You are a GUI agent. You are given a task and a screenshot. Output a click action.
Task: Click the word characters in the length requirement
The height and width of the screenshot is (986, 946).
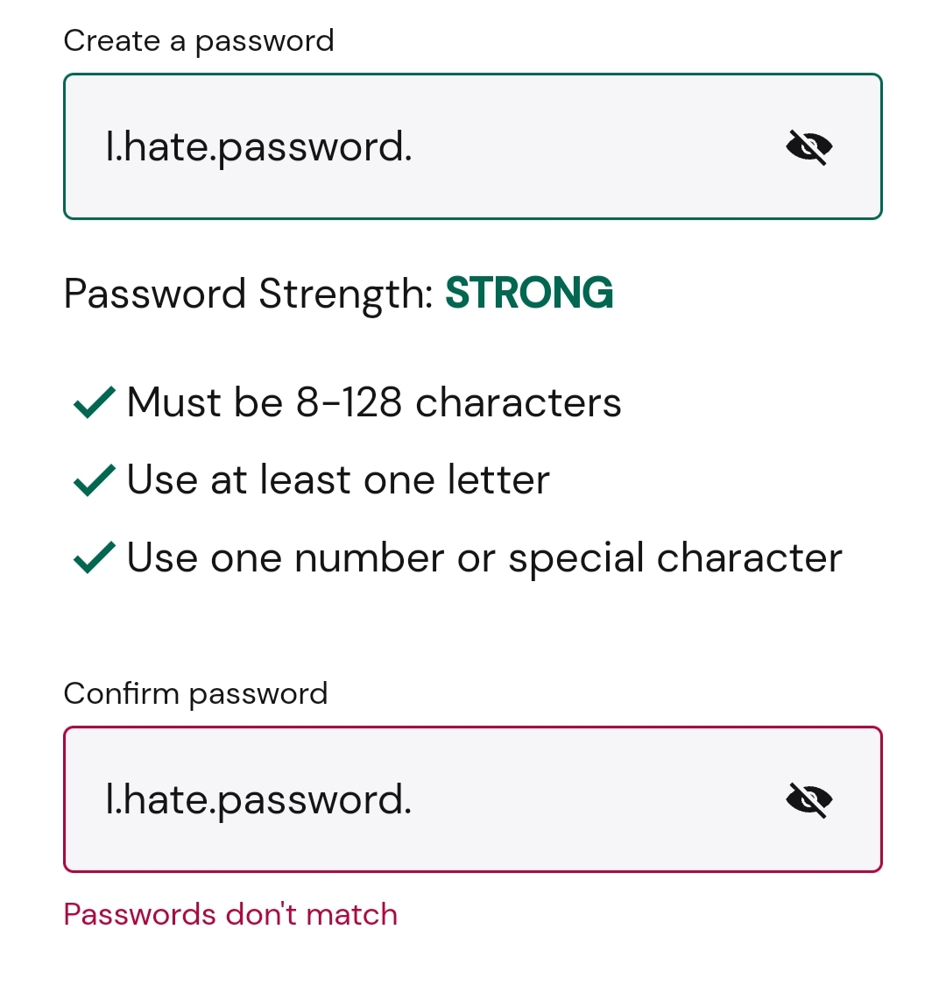point(519,402)
